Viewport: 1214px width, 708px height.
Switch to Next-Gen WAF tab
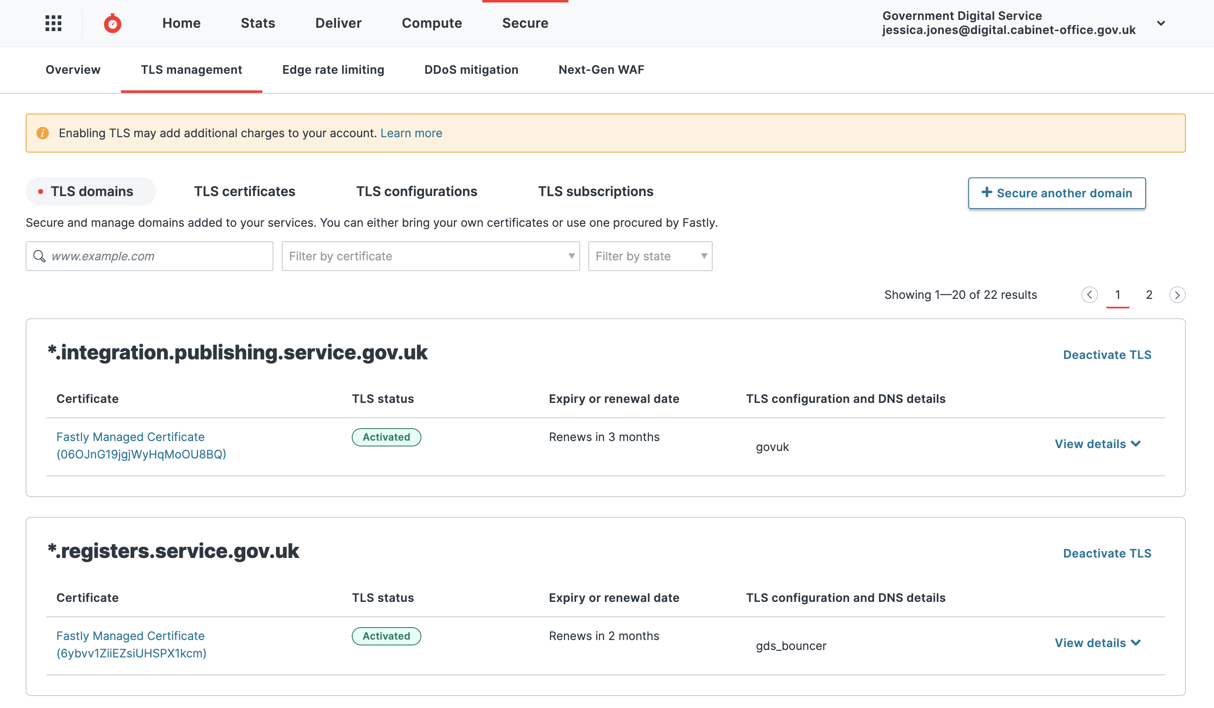click(x=601, y=69)
